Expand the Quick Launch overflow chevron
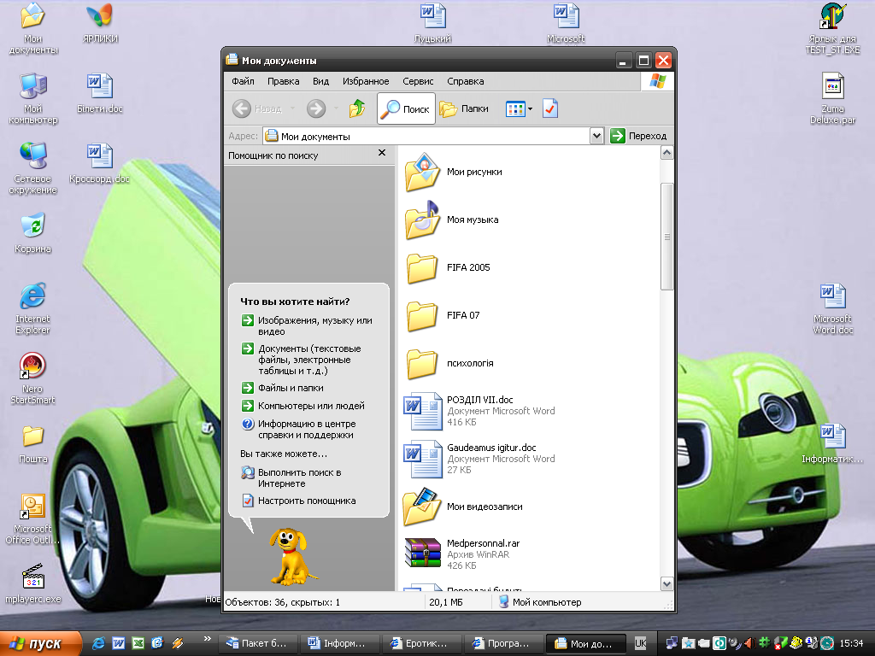This screenshot has width=875, height=656. (208, 638)
